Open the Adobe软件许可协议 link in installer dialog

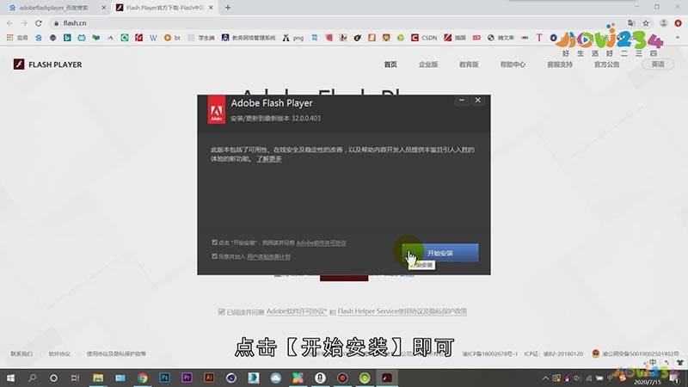tap(321, 243)
